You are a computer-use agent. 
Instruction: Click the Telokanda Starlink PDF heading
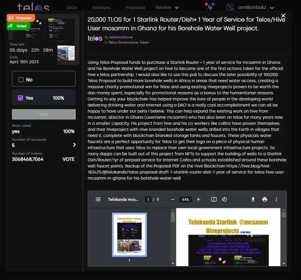(x=228, y=226)
